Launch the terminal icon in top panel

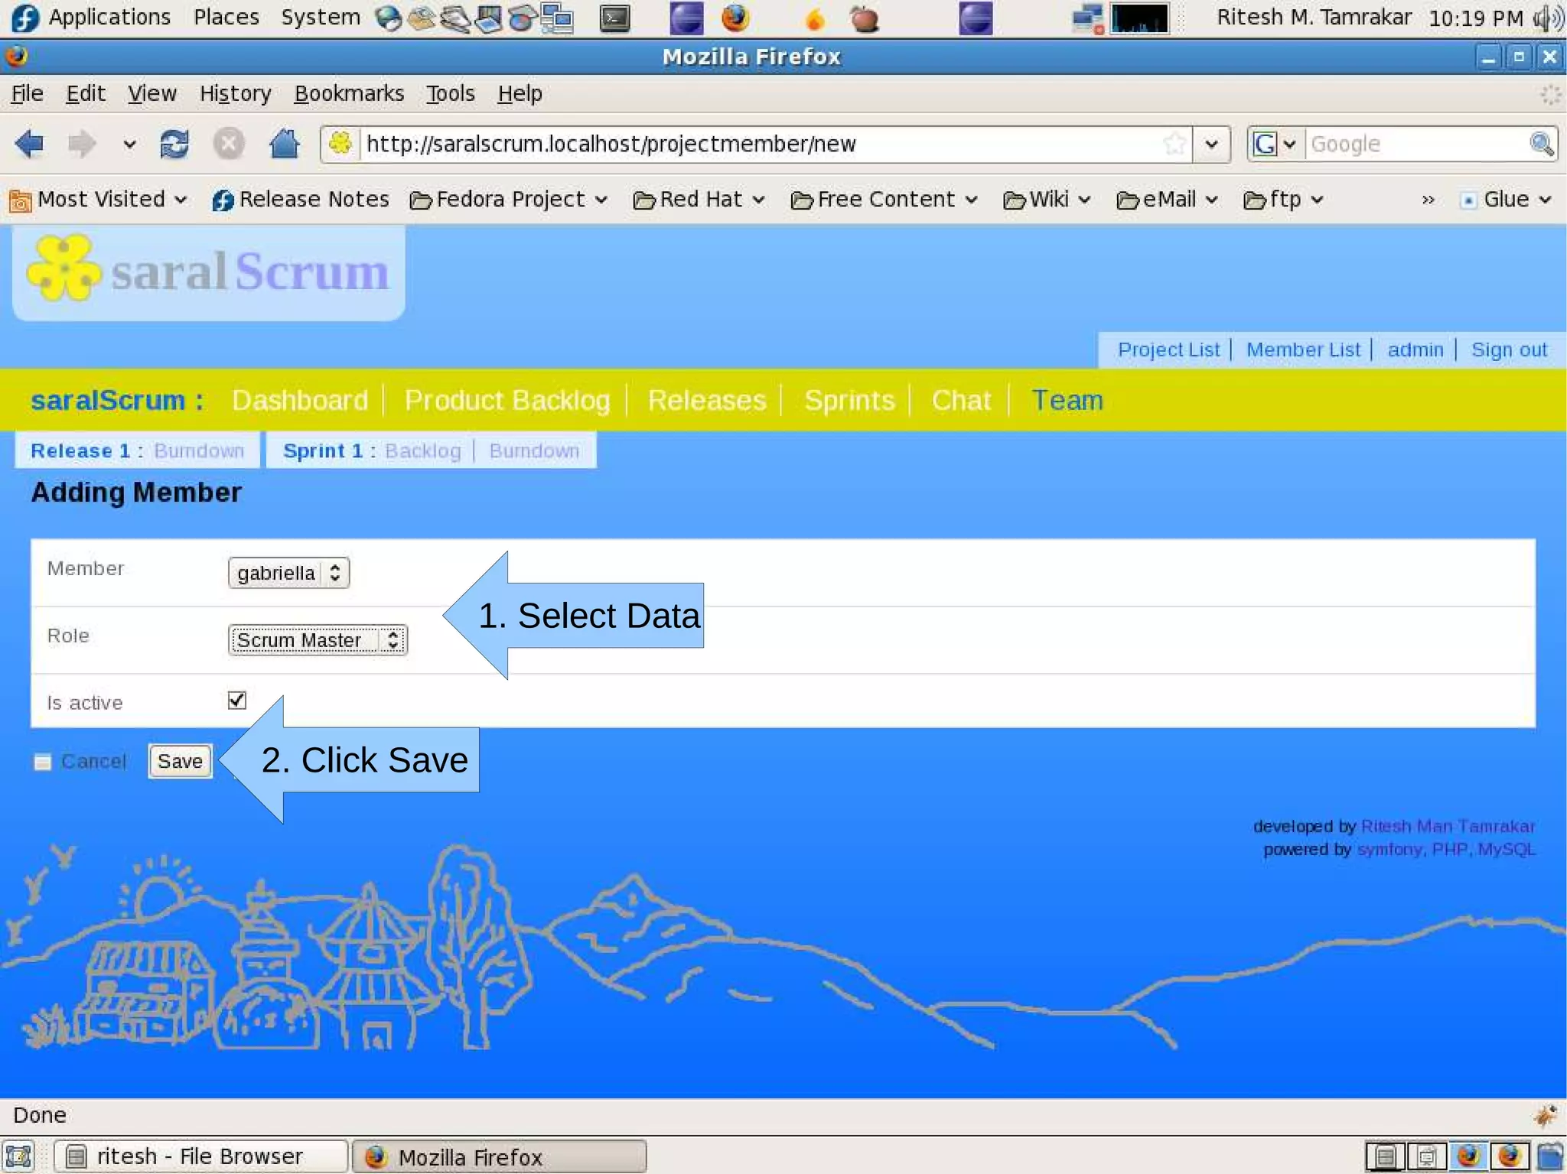coord(614,18)
